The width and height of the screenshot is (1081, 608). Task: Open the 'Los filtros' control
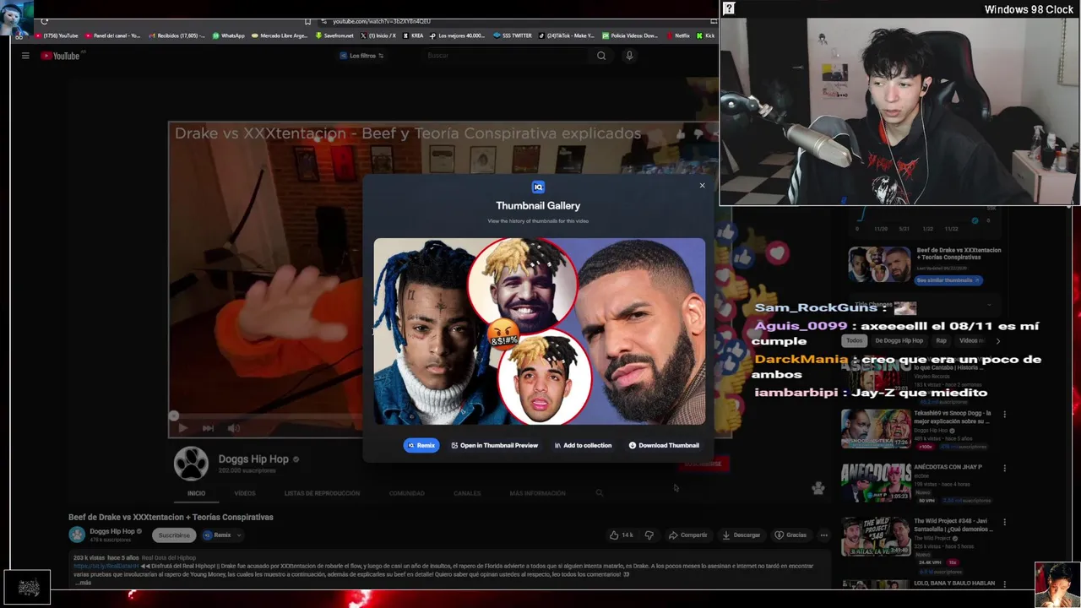pos(361,56)
